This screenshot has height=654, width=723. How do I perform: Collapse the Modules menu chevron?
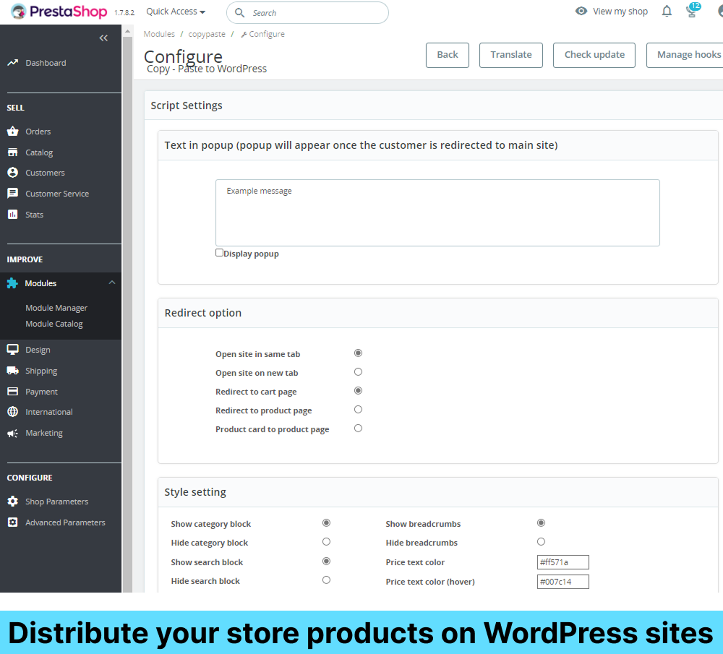(112, 283)
